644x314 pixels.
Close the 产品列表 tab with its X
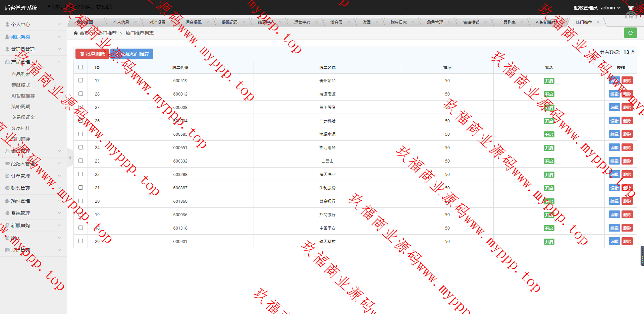click(522, 22)
